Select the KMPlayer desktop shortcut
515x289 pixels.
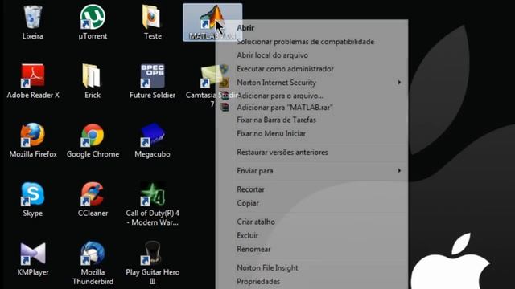point(33,258)
